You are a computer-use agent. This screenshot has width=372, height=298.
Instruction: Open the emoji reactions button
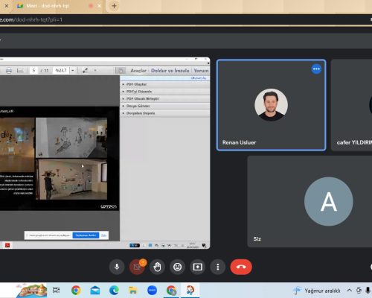pos(177,267)
